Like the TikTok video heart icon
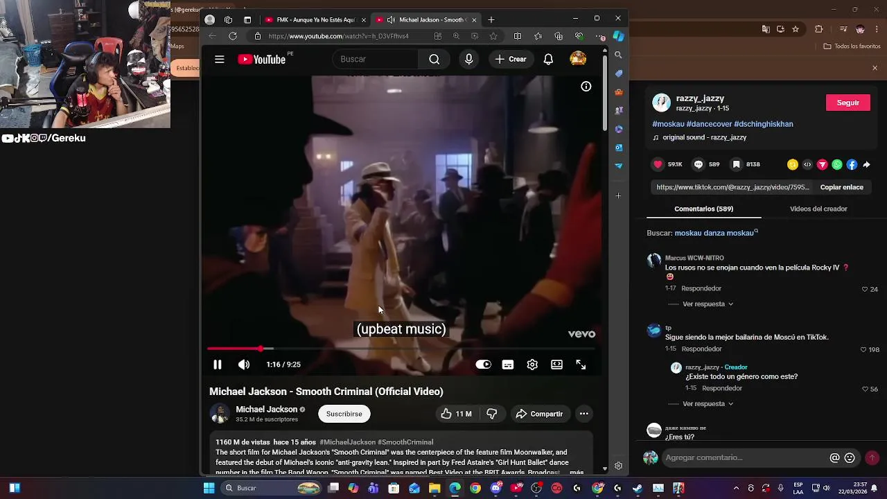Screen dimensions: 887x499 pyautogui.click(x=658, y=164)
